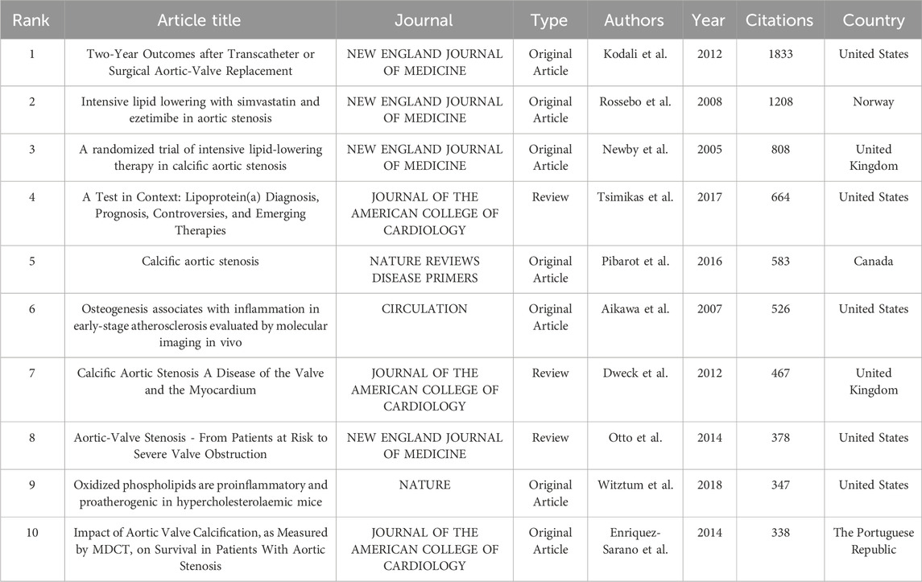Click citation count 467

tap(780, 373)
